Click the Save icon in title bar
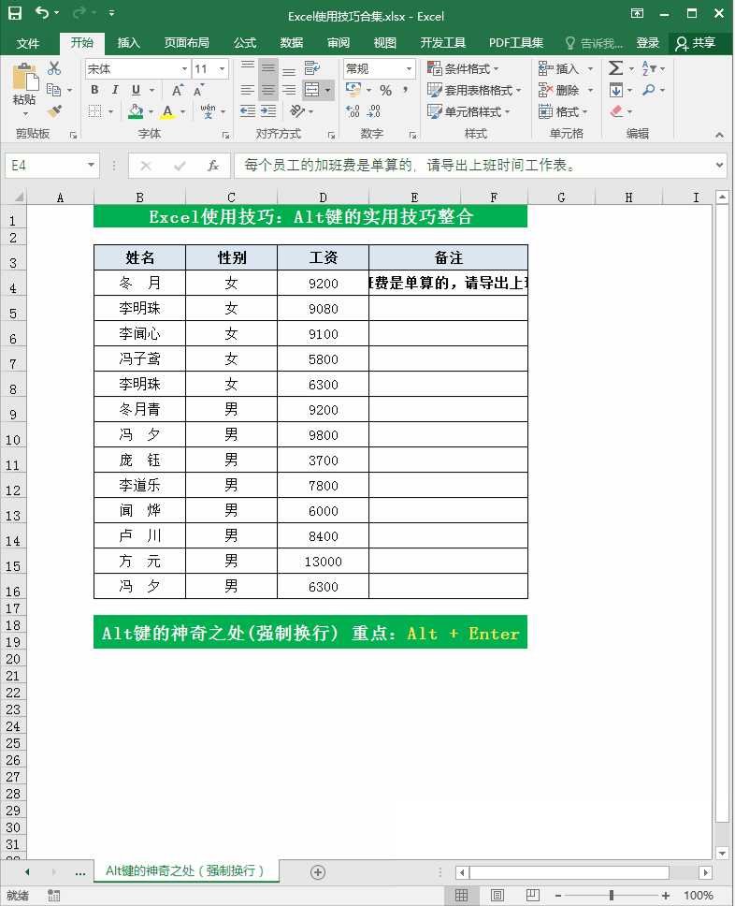The width and height of the screenshot is (735, 906). (x=14, y=13)
